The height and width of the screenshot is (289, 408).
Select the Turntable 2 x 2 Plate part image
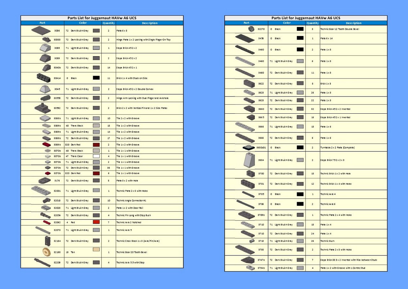249,148
